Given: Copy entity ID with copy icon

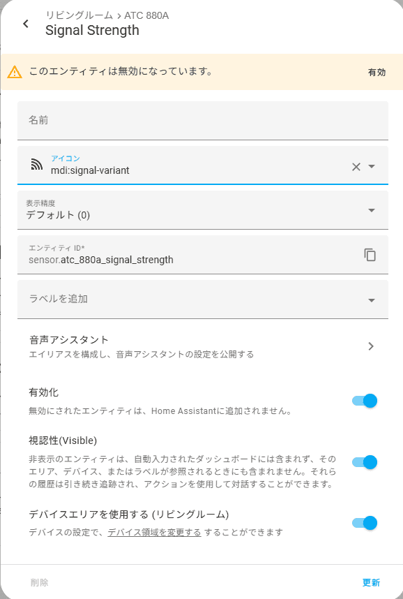Looking at the screenshot, I should 370,255.
